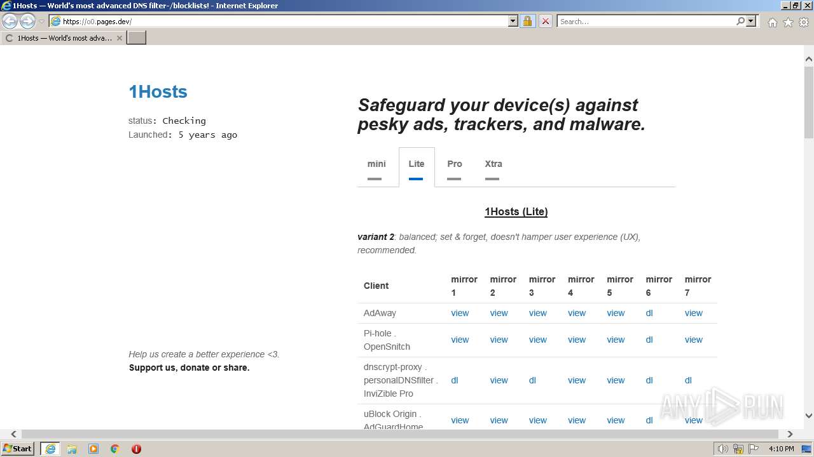Download dnscrypt-proxy mirror 7 dl link
The height and width of the screenshot is (457, 814).
pyautogui.click(x=688, y=380)
